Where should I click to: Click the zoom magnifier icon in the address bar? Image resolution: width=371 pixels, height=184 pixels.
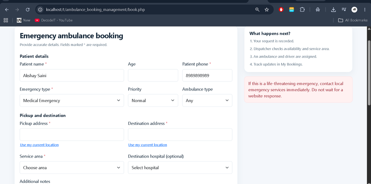click(258, 10)
